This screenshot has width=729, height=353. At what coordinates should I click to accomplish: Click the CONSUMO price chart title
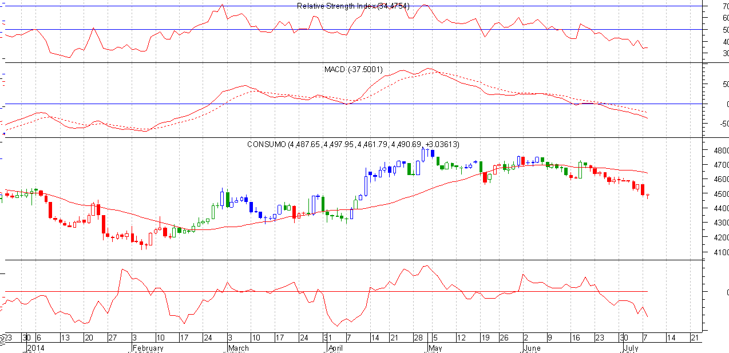353,144
